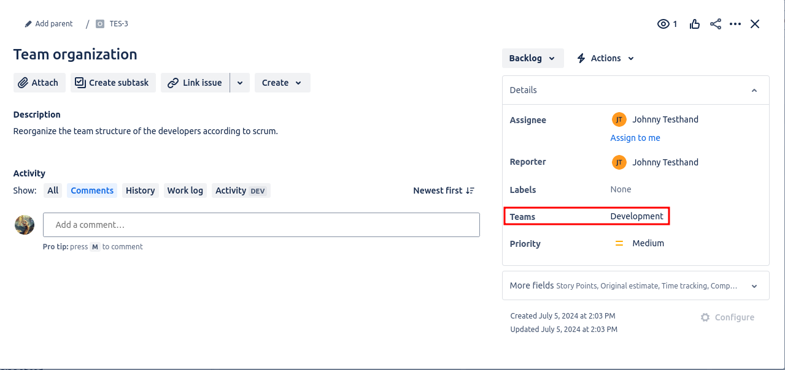This screenshot has width=785, height=370.
Task: Open the Actions dropdown menu
Action: (605, 58)
